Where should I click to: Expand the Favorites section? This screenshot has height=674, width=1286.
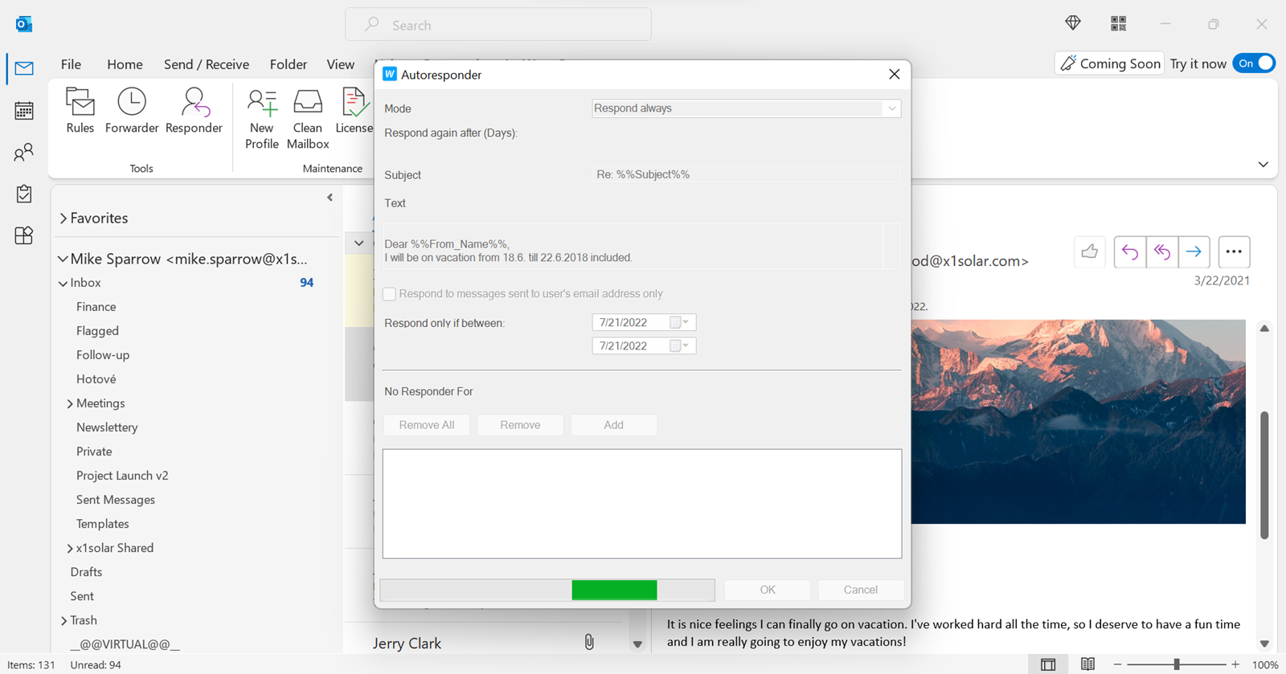click(63, 219)
